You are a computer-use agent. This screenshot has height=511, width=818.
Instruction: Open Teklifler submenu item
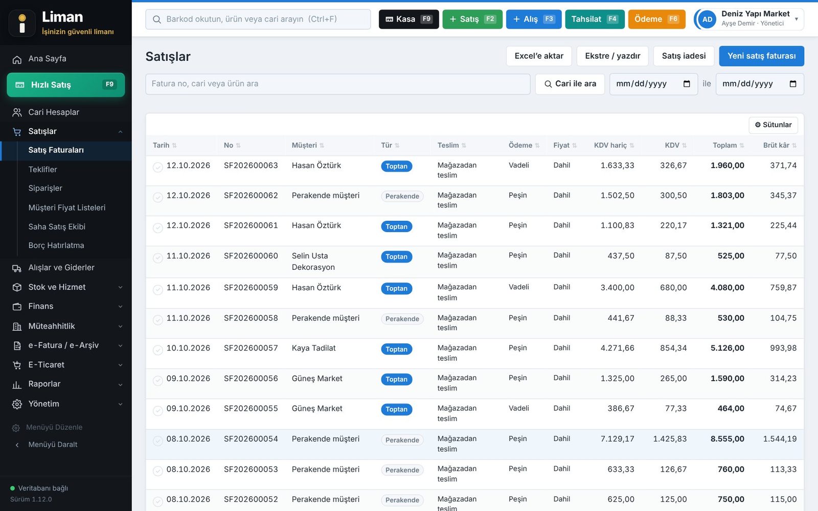point(43,169)
